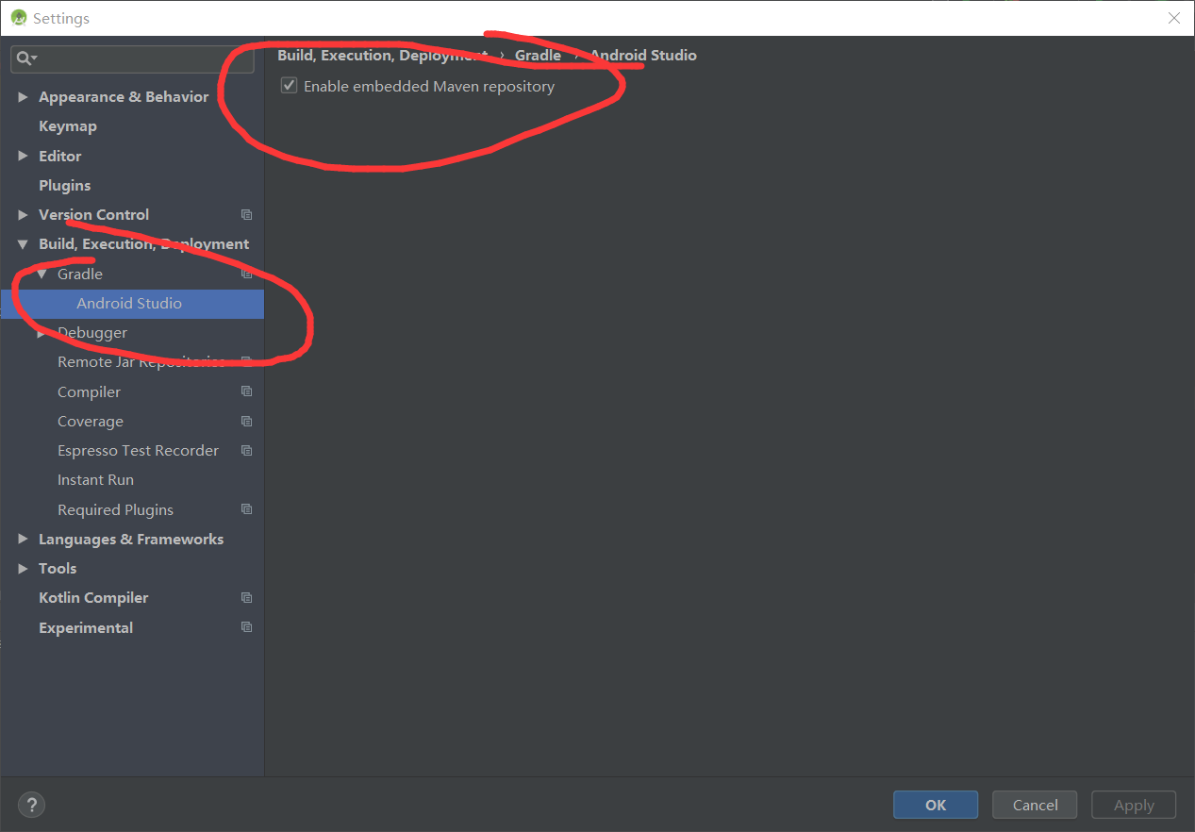1195x832 pixels.
Task: Click the magnifier icon in the search box
Action: (25, 58)
